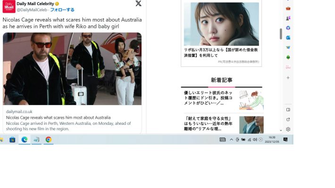Click the tweet text about Nicolas Cage in Australia

(x=72, y=23)
